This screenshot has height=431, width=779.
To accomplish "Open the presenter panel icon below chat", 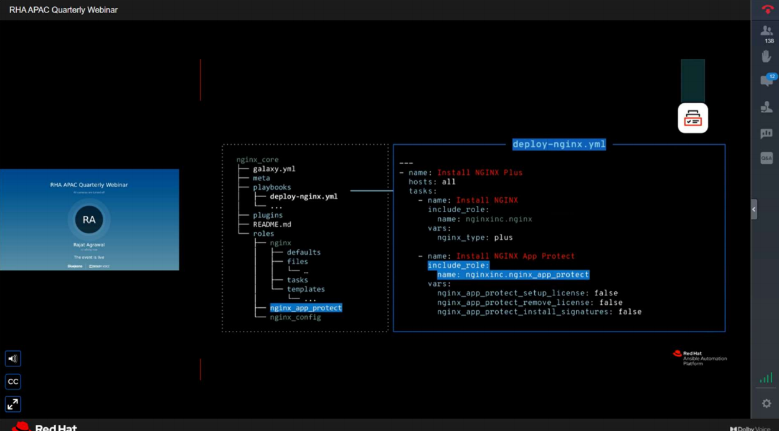I will click(x=767, y=108).
